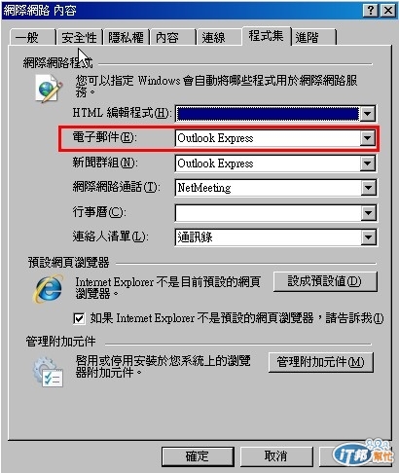Screen dimensions: 399x473
Task: Toggle the Internet Explorer default browser notify checkbox
Action: (80, 318)
